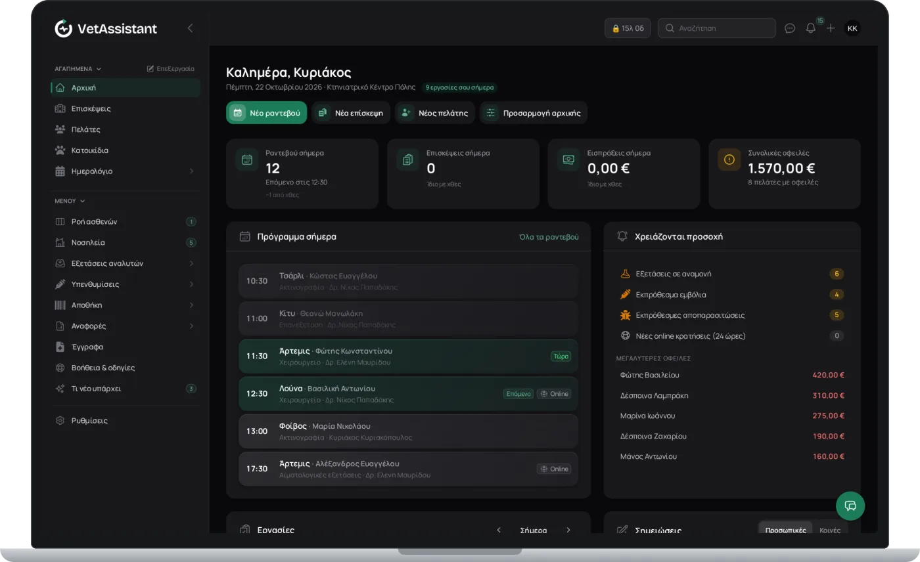Expand the Αποθήκη submenu

191,305
